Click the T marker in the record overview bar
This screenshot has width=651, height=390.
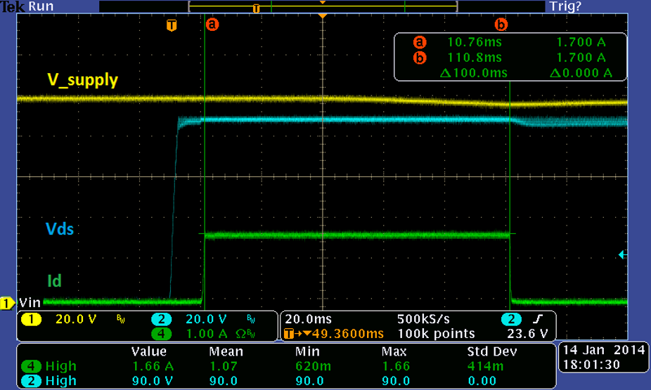[x=256, y=8]
